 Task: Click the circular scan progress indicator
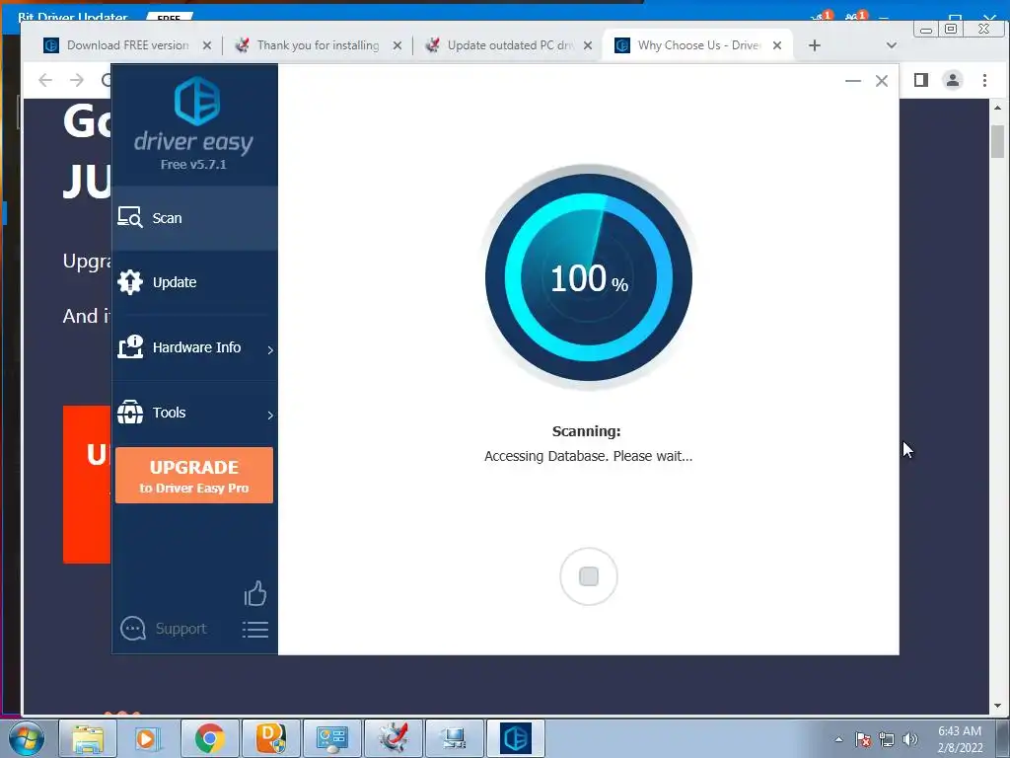pyautogui.click(x=588, y=277)
